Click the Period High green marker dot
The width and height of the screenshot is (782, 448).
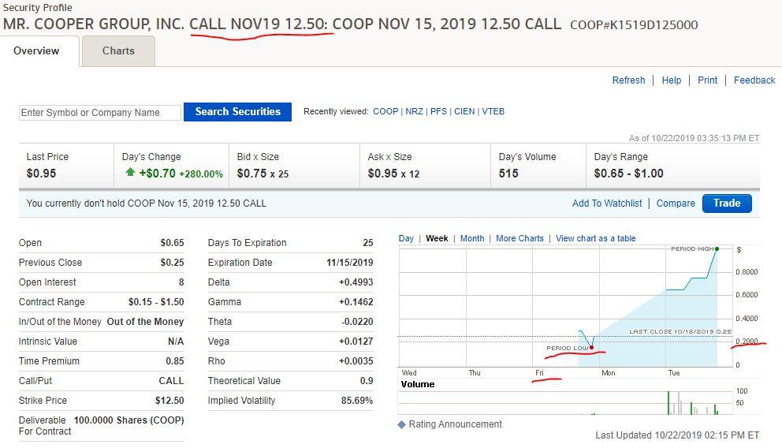[x=717, y=249]
